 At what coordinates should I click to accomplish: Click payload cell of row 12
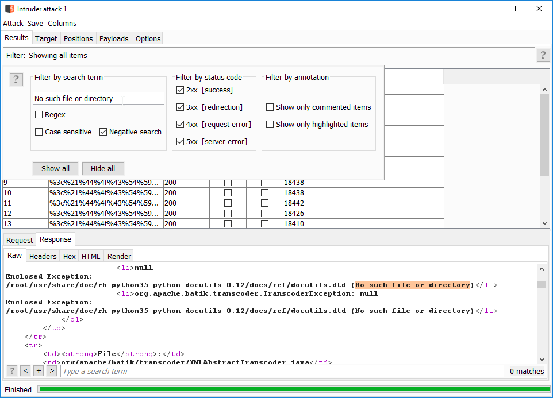106,214
